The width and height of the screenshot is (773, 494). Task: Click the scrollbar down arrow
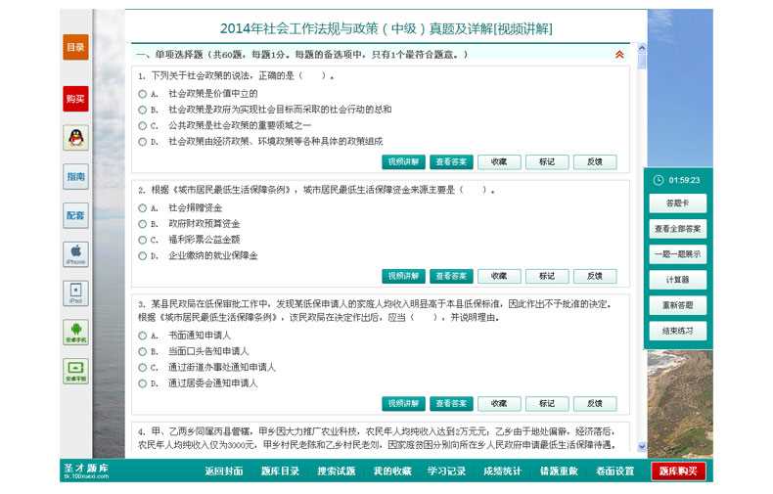click(642, 447)
